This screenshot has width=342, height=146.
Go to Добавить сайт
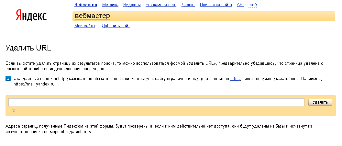coord(116,26)
